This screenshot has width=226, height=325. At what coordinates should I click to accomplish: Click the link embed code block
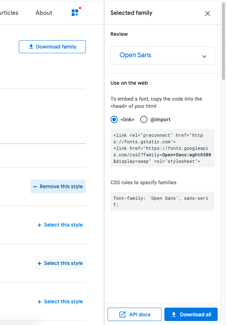point(162,148)
